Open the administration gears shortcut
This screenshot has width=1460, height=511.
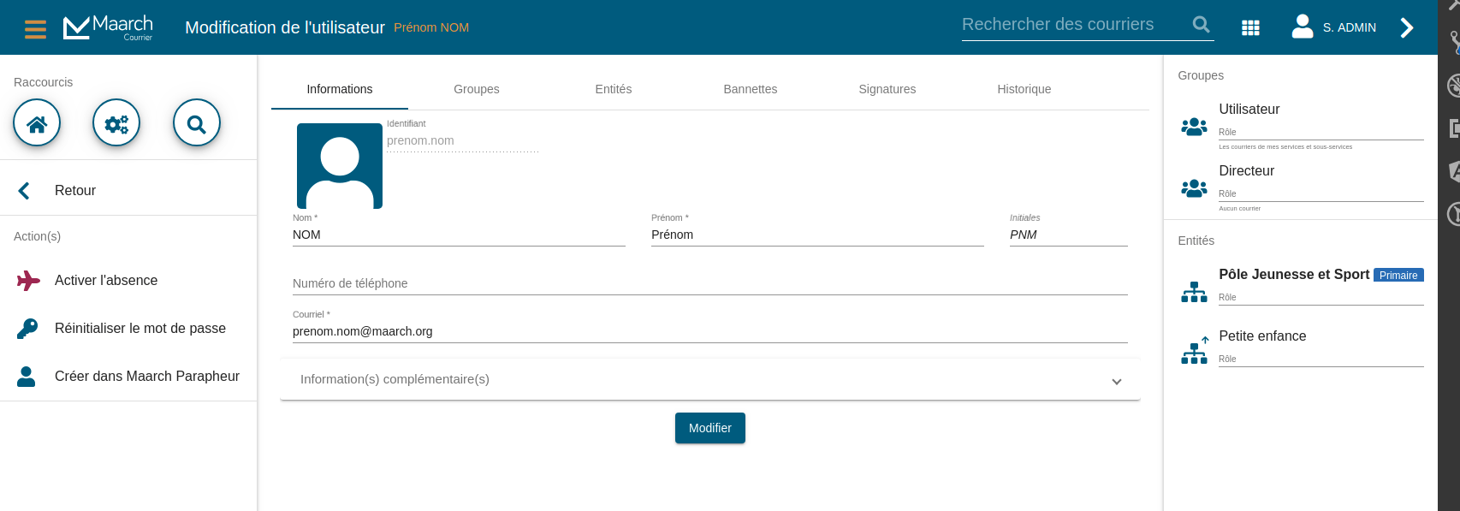[x=116, y=123]
